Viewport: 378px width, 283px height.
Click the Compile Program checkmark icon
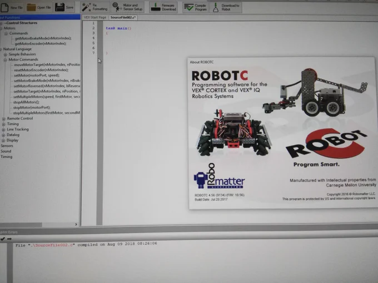(x=189, y=7)
